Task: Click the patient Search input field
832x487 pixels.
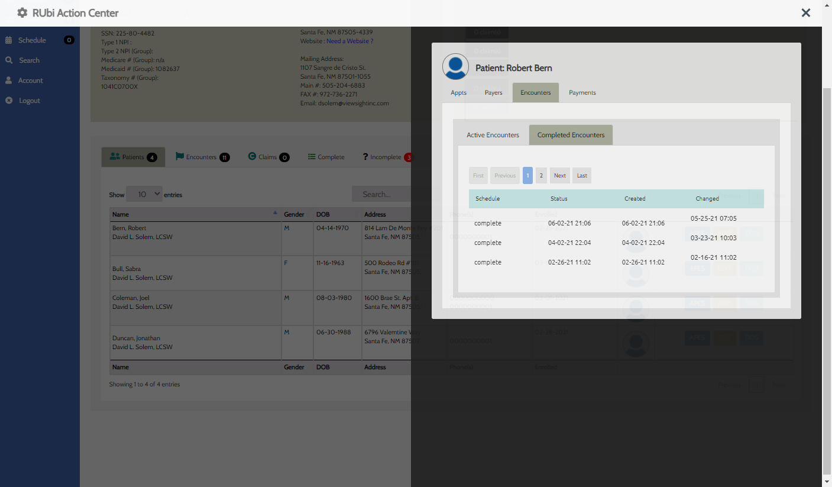Action: tap(381, 194)
